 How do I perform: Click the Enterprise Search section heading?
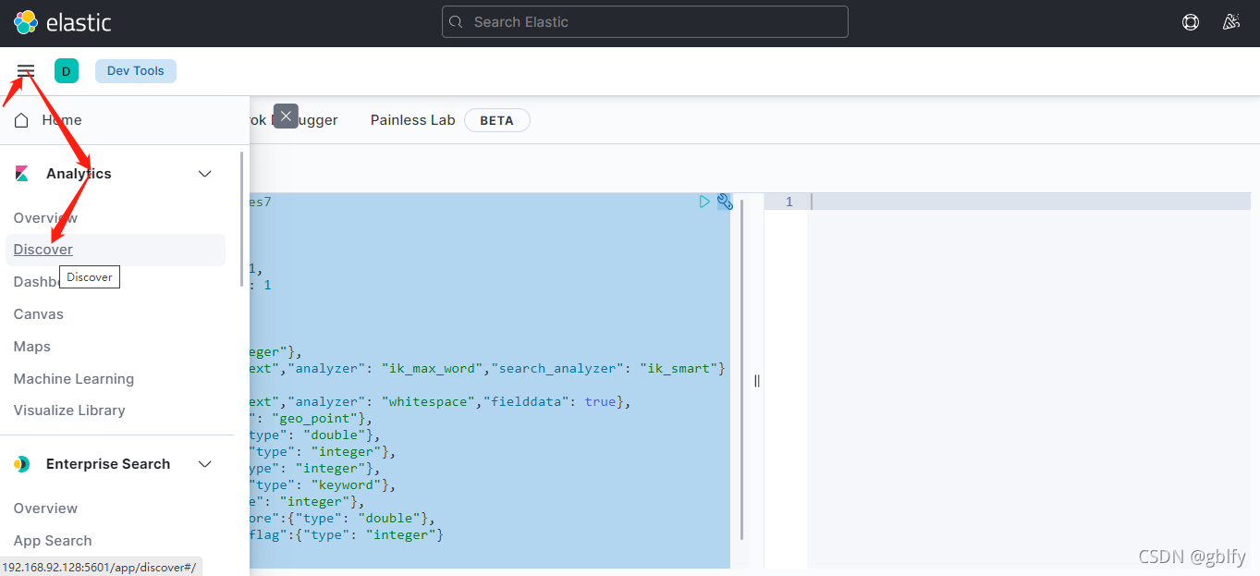point(108,464)
